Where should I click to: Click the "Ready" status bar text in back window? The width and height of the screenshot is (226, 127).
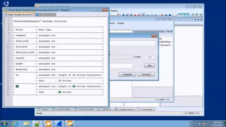(x=39, y=113)
